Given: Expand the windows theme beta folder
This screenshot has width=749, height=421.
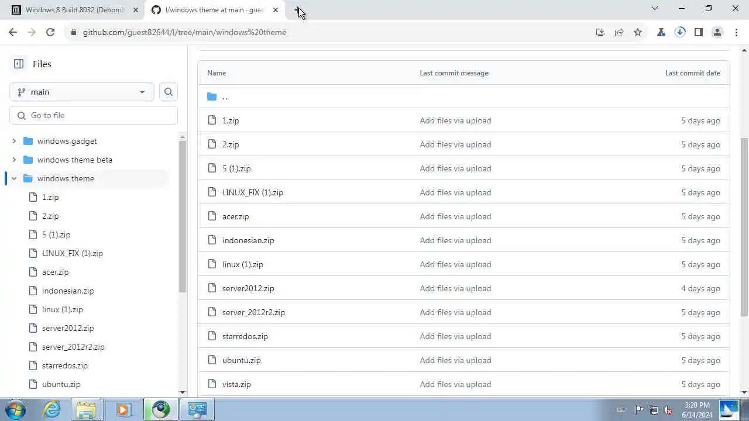Looking at the screenshot, I should [14, 160].
